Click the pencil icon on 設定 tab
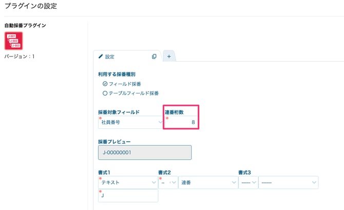The width and height of the screenshot is (344, 210). [101, 56]
